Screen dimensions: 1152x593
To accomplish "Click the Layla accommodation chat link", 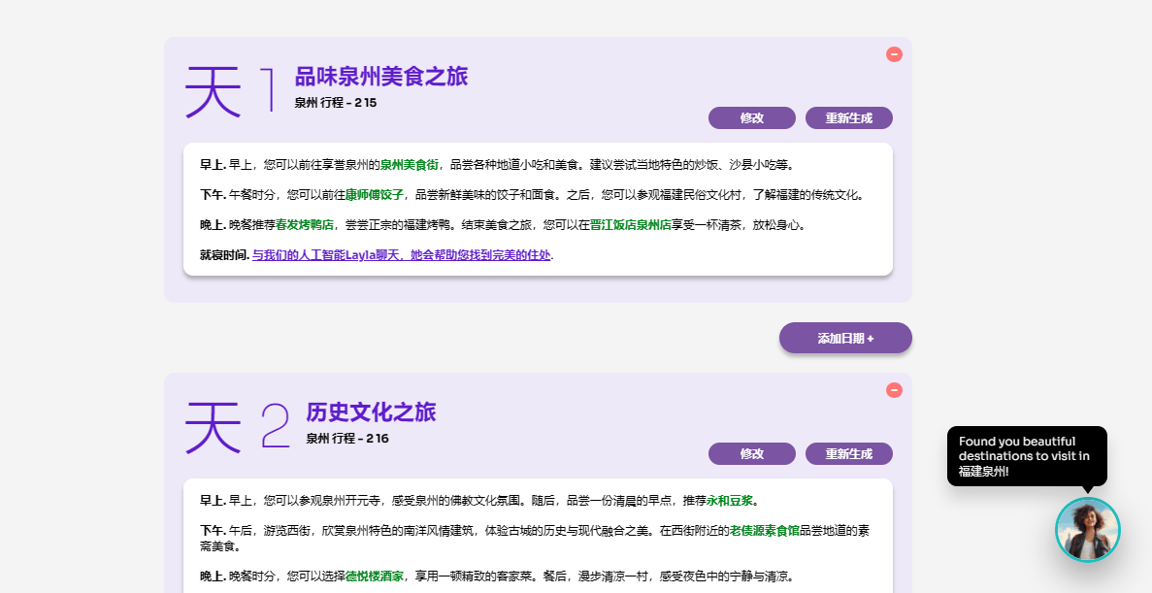I will [x=401, y=255].
